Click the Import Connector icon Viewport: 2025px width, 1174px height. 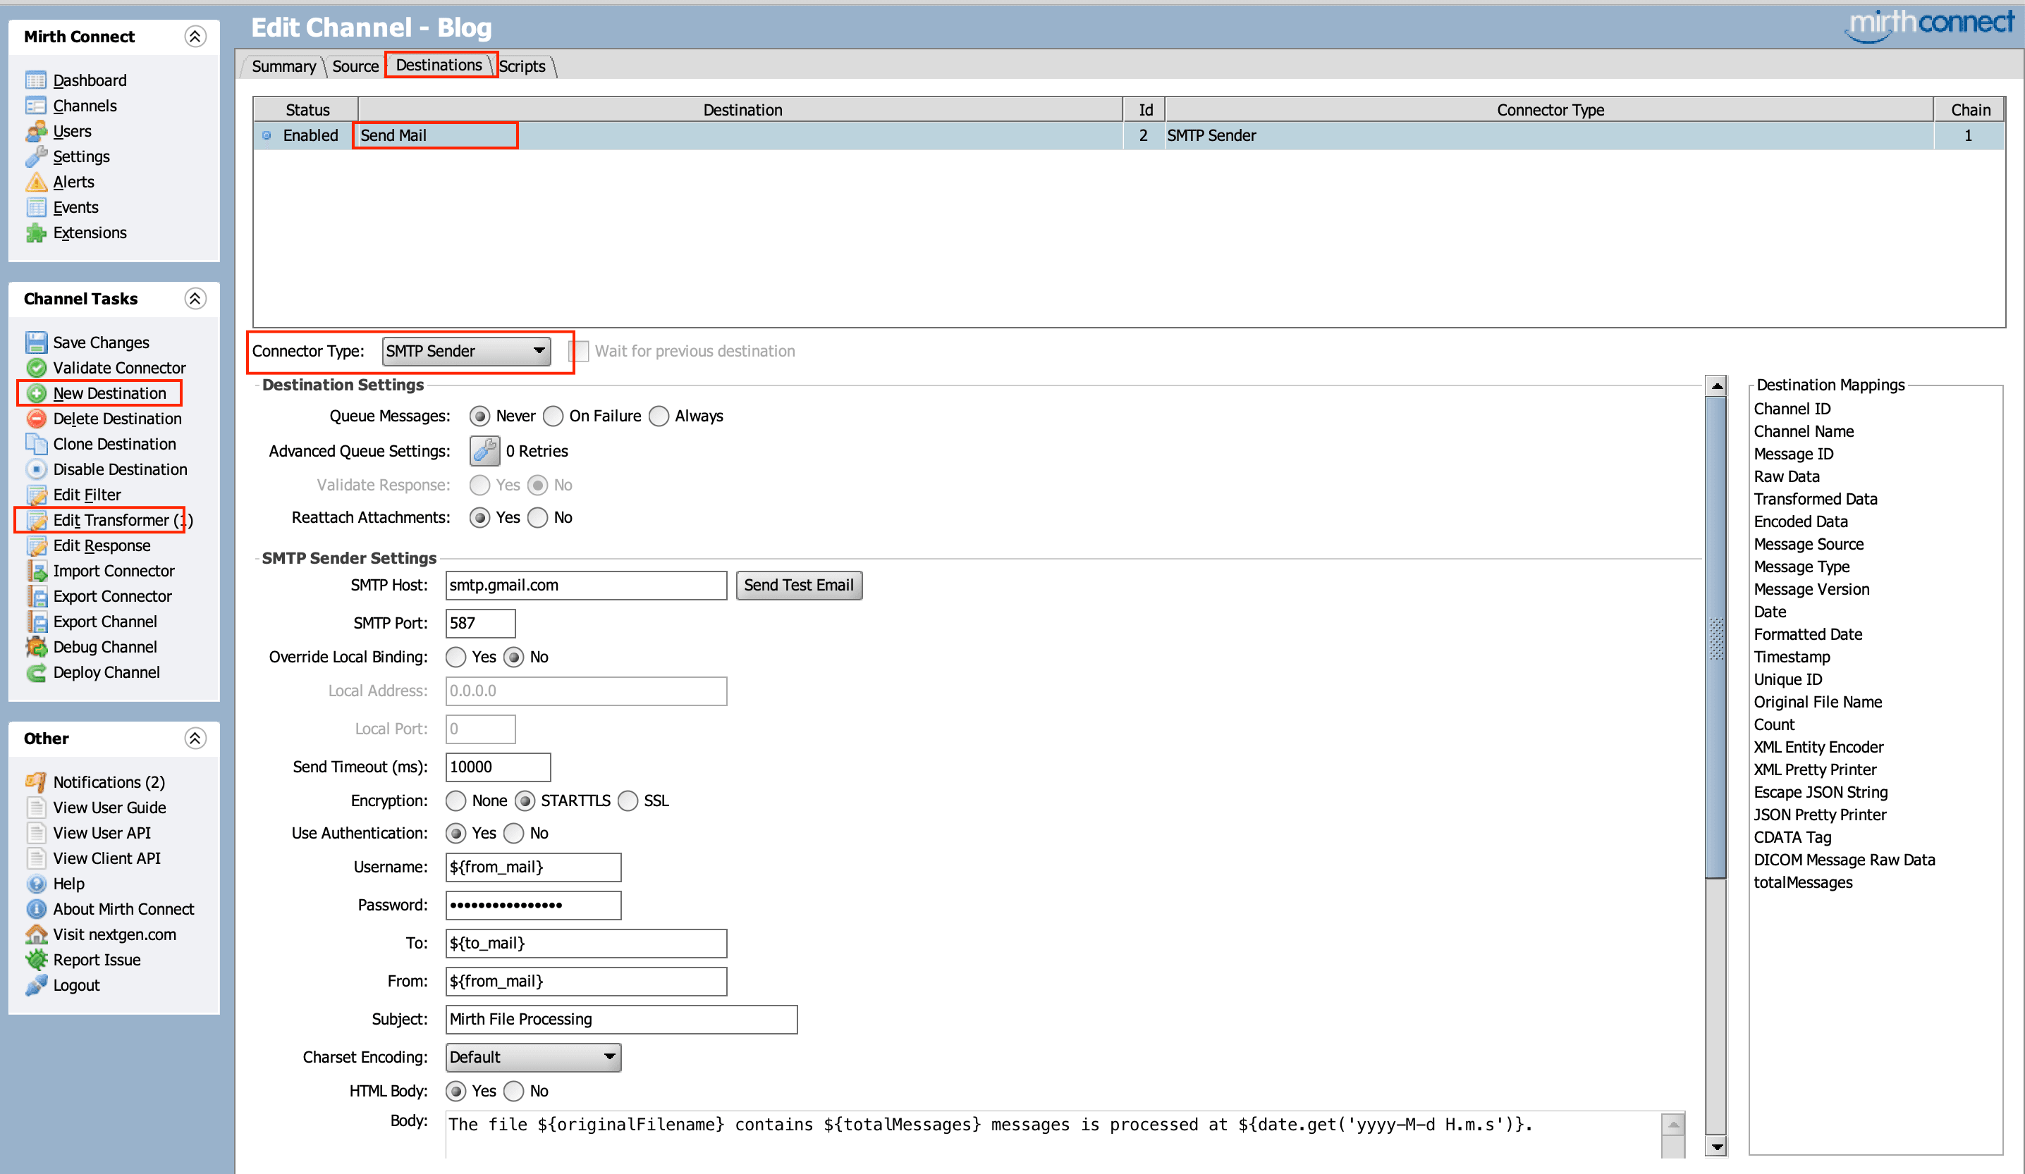(x=36, y=571)
